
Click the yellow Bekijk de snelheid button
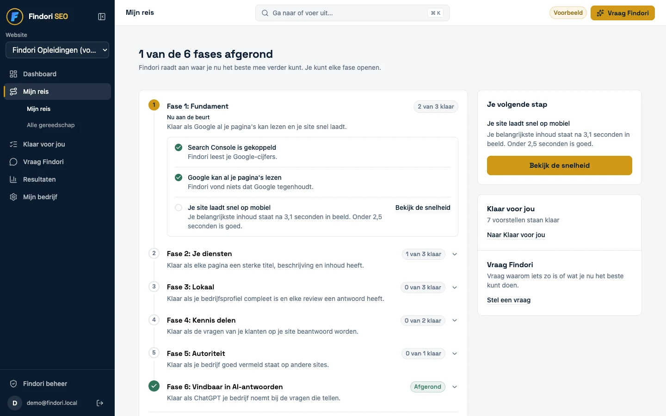(x=560, y=165)
